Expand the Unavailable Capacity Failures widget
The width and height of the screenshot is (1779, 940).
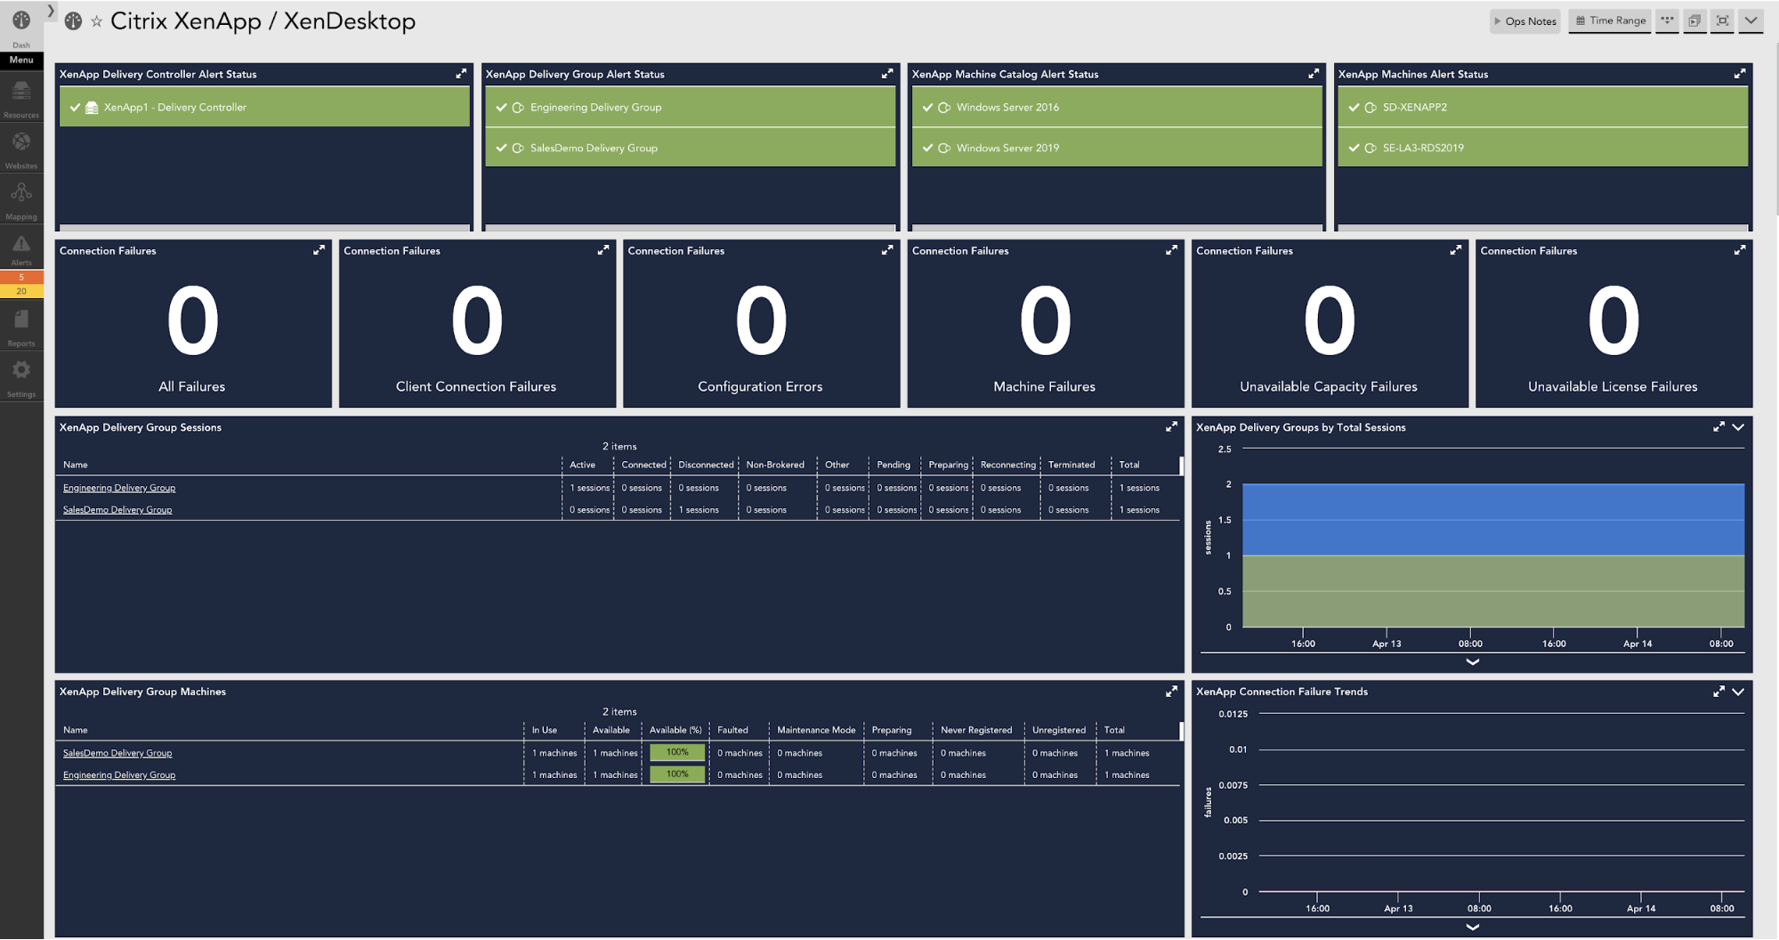coord(1456,250)
